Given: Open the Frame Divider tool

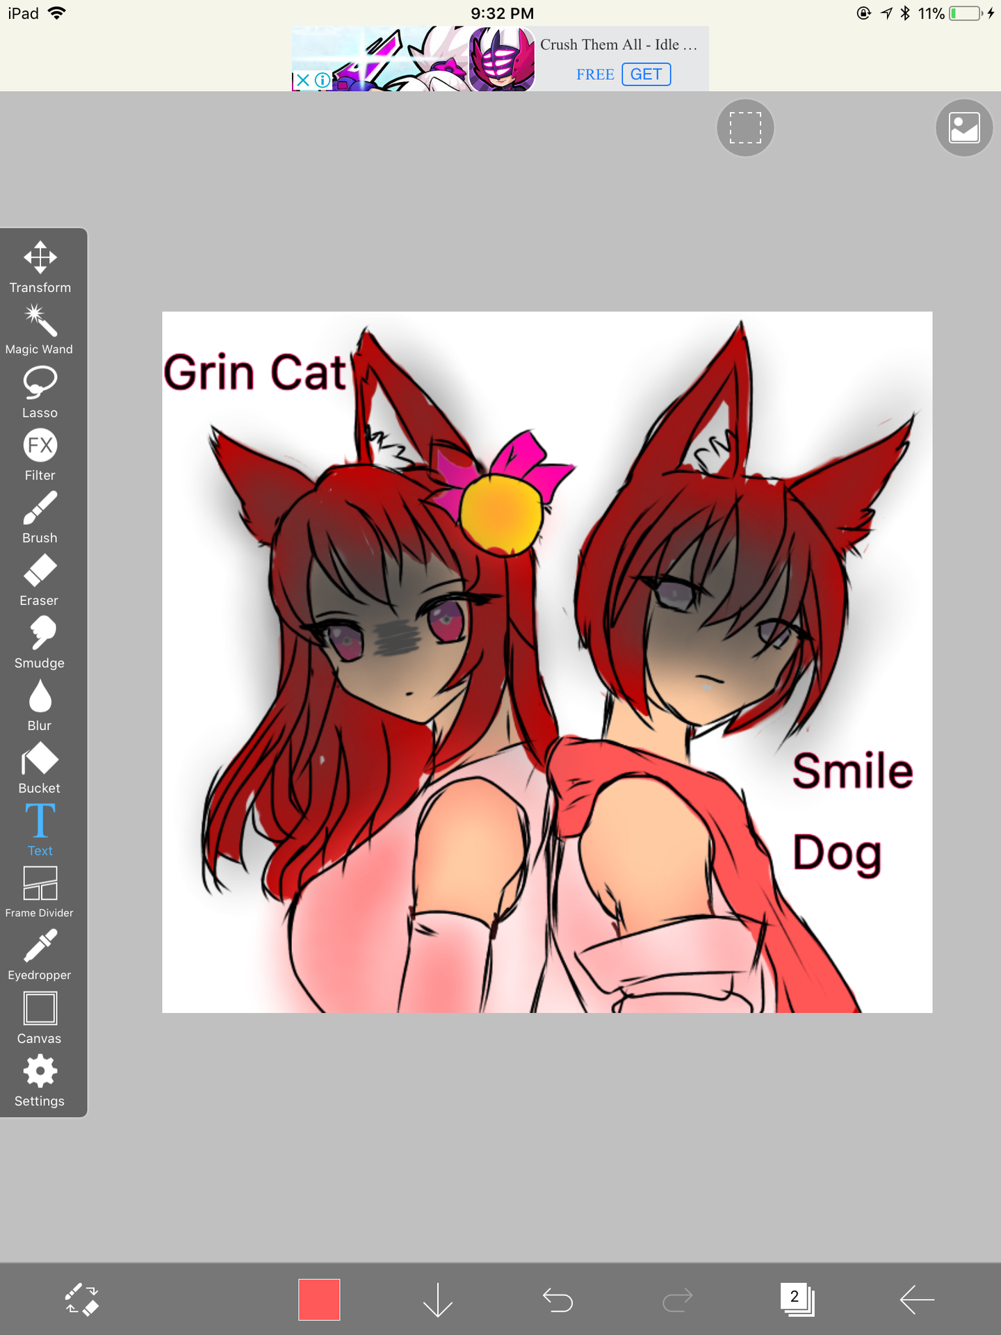Looking at the screenshot, I should pyautogui.click(x=40, y=892).
